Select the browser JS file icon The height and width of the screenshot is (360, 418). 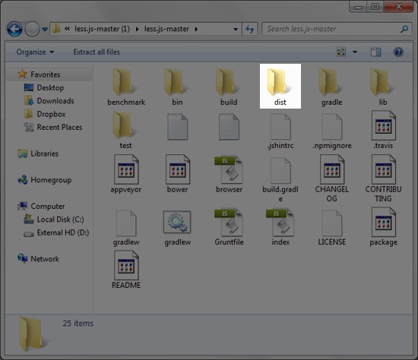point(229,170)
